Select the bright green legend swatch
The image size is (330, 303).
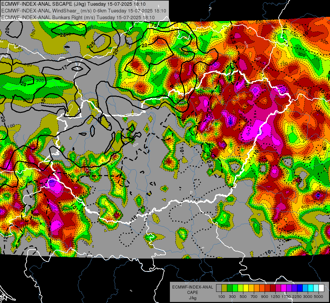click(x=235, y=288)
